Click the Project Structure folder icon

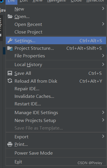click(x=10, y=48)
